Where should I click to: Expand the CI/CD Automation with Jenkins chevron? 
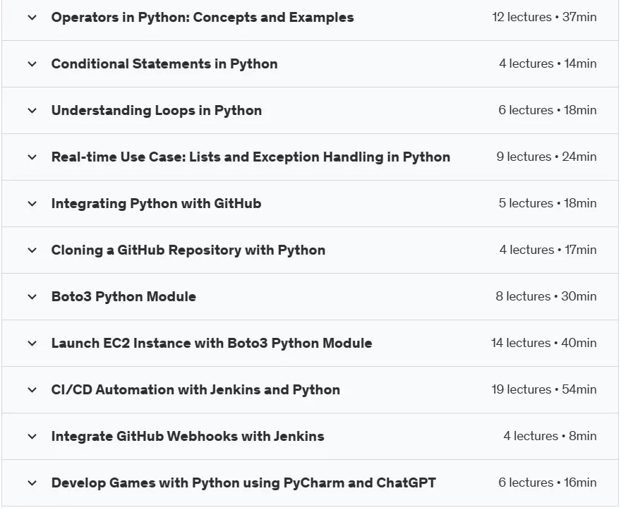pyautogui.click(x=32, y=390)
